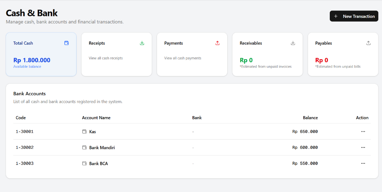Screen dimensions: 382x192
Task: Click the Rp 600.000 balance
Action: [x=305, y=147]
